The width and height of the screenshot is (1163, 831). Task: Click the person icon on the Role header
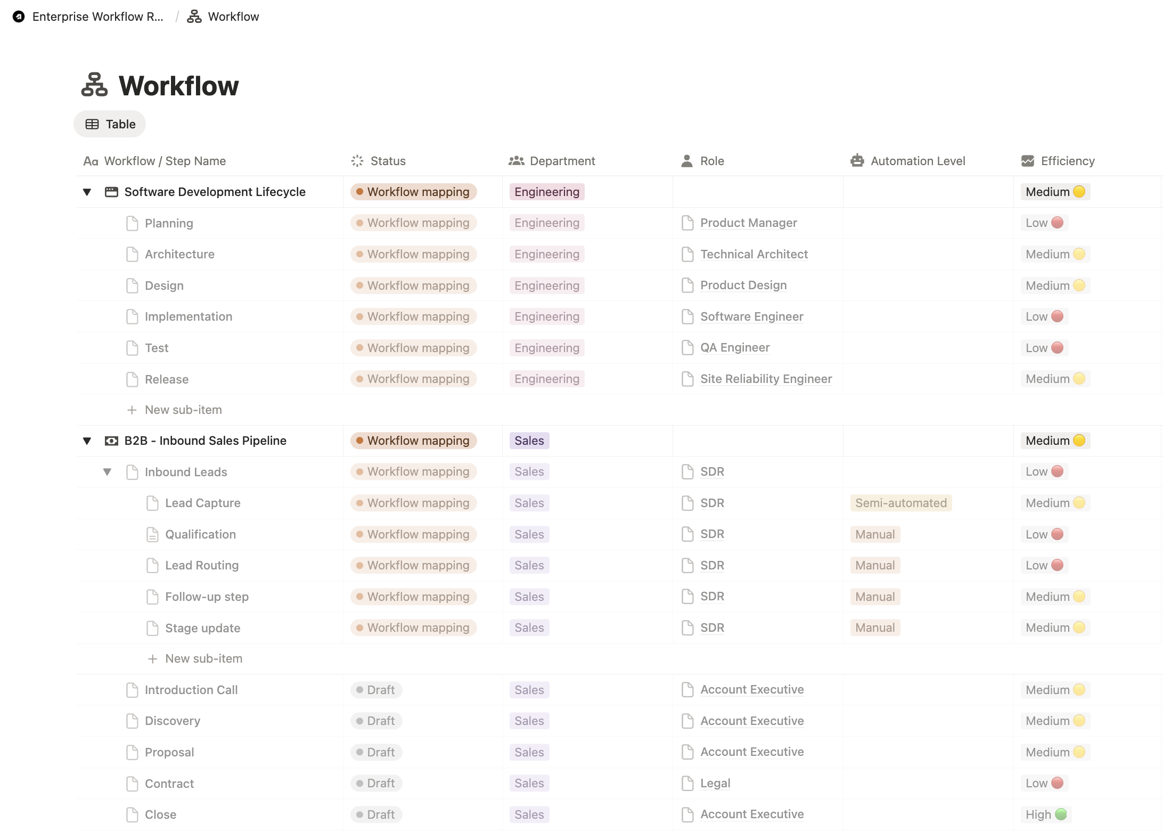(x=687, y=160)
